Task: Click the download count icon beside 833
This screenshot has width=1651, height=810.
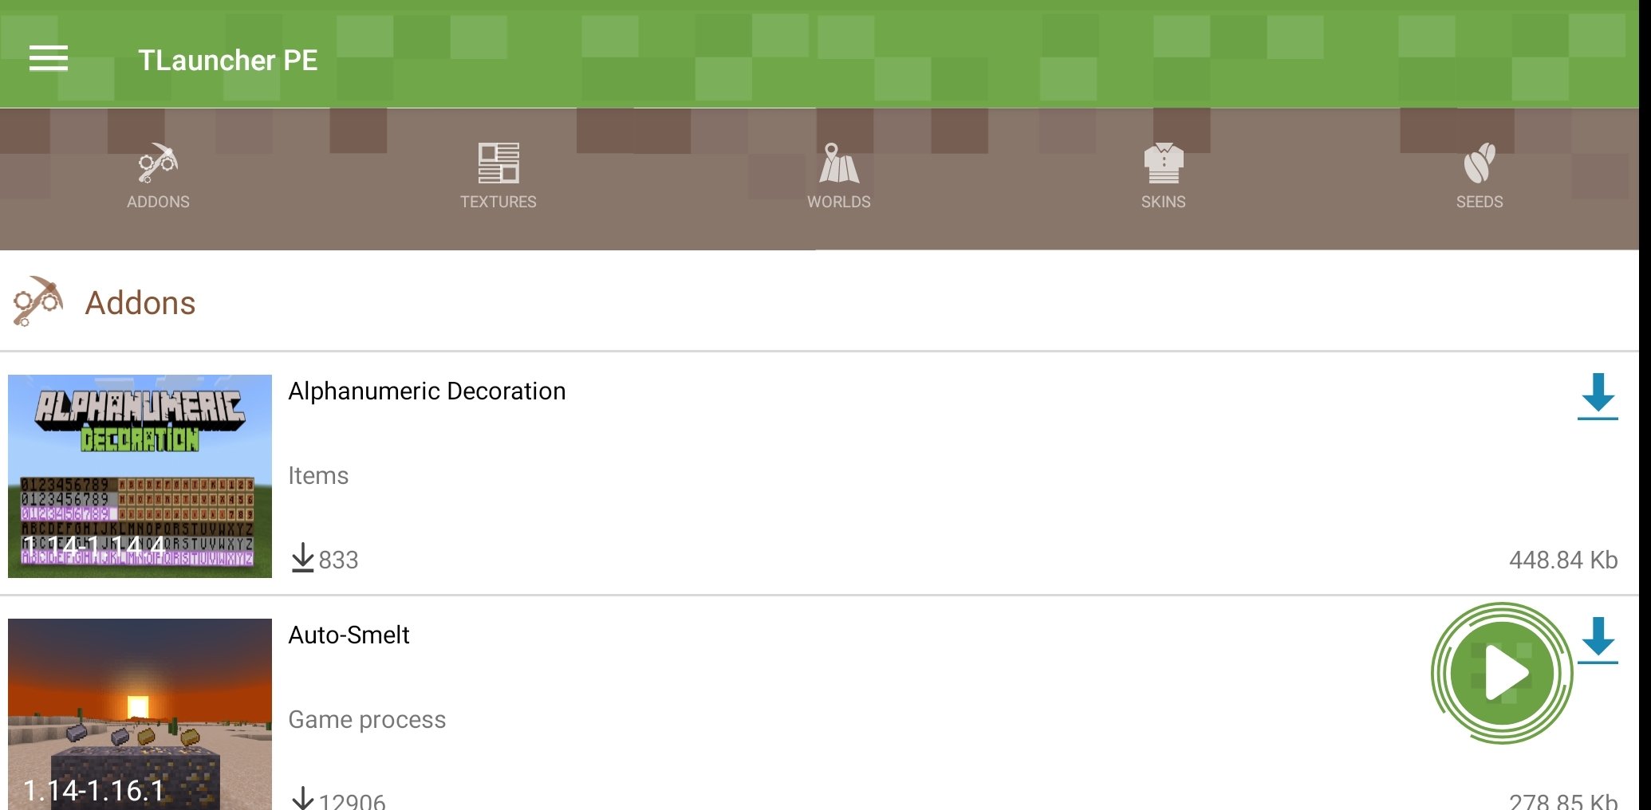Action: (302, 558)
